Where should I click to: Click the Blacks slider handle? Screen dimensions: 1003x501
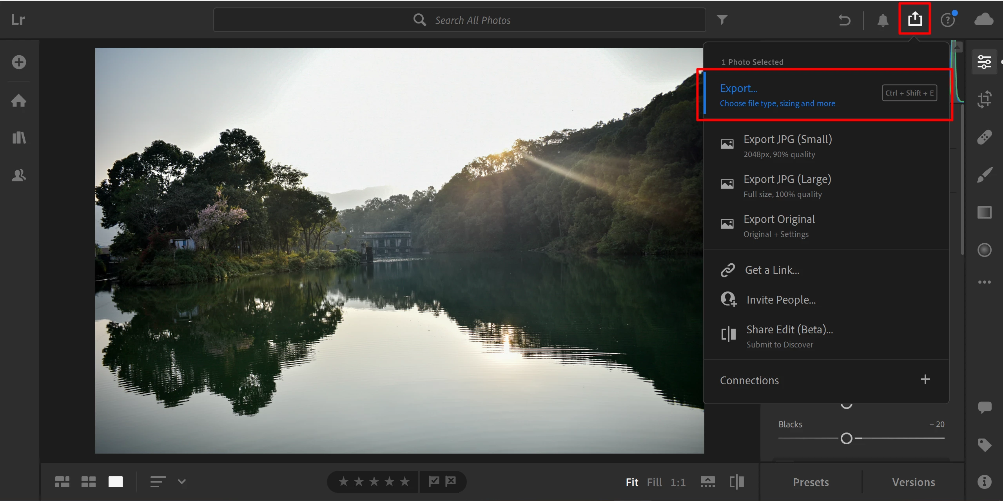846,438
